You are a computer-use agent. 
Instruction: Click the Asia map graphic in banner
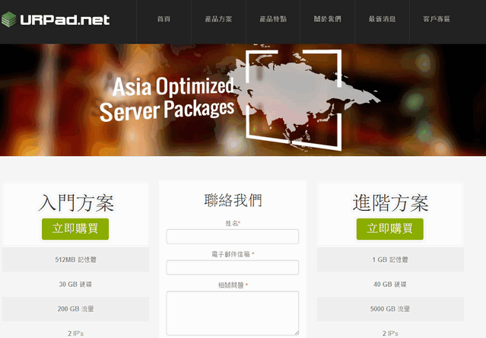pyautogui.click(x=302, y=99)
